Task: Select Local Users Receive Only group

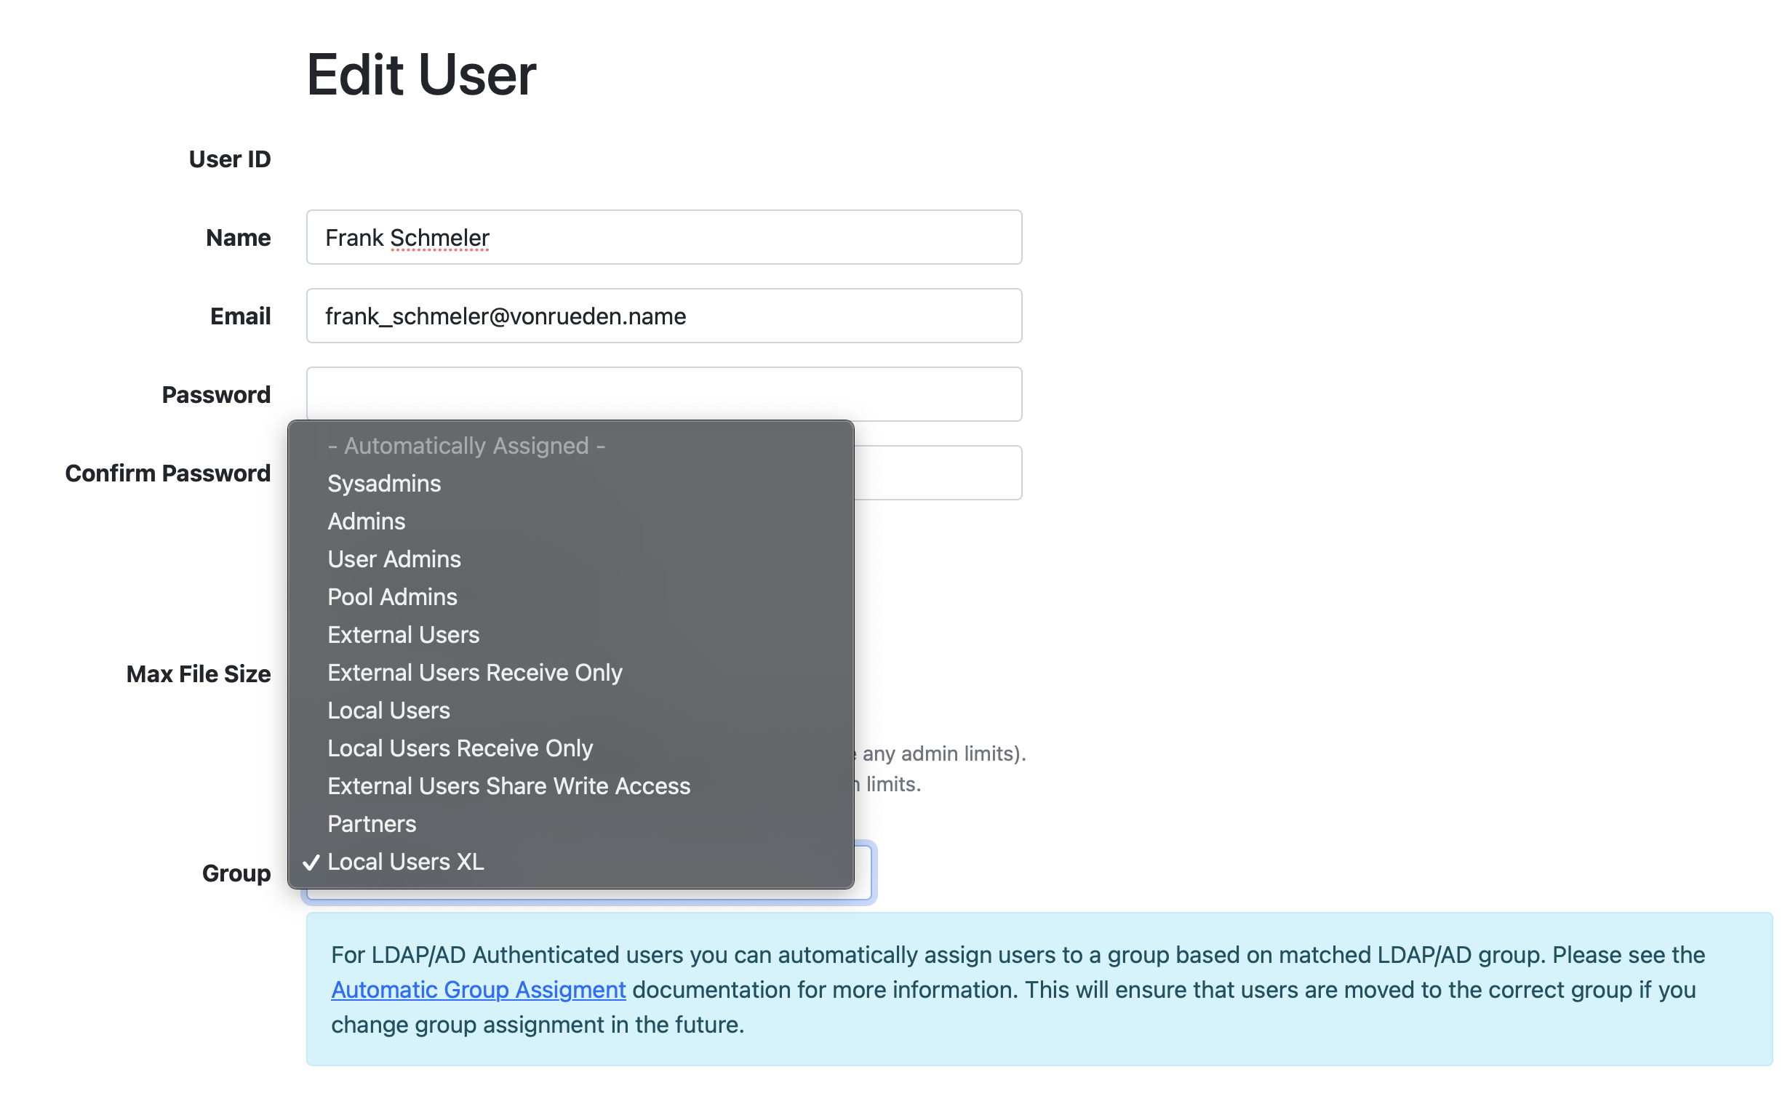Action: 460,748
